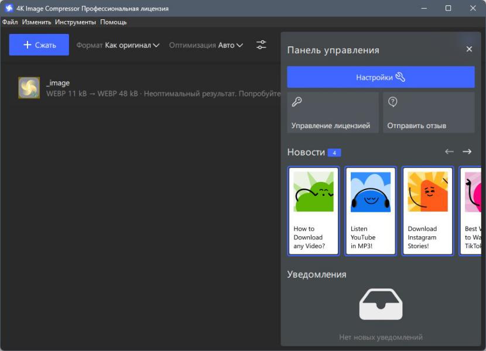The width and height of the screenshot is (486, 351).
Task: Click the Новости heading
Action: (x=306, y=152)
